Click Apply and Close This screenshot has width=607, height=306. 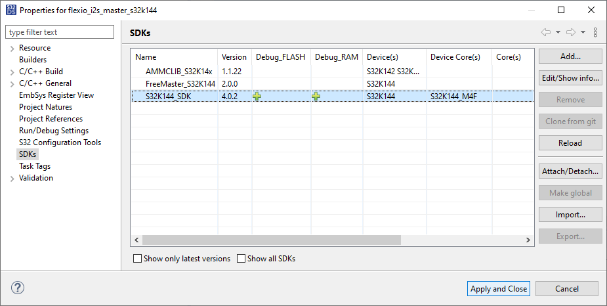click(x=499, y=288)
